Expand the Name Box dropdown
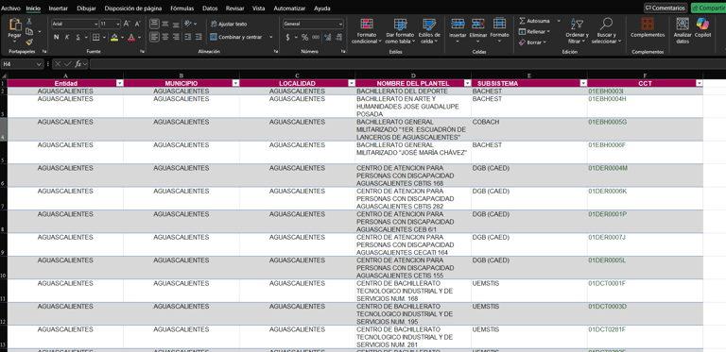Viewport: 726px width, 352px height. 40,64
